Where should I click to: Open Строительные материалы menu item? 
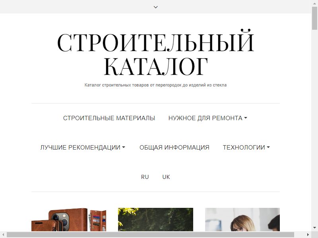[x=109, y=118]
